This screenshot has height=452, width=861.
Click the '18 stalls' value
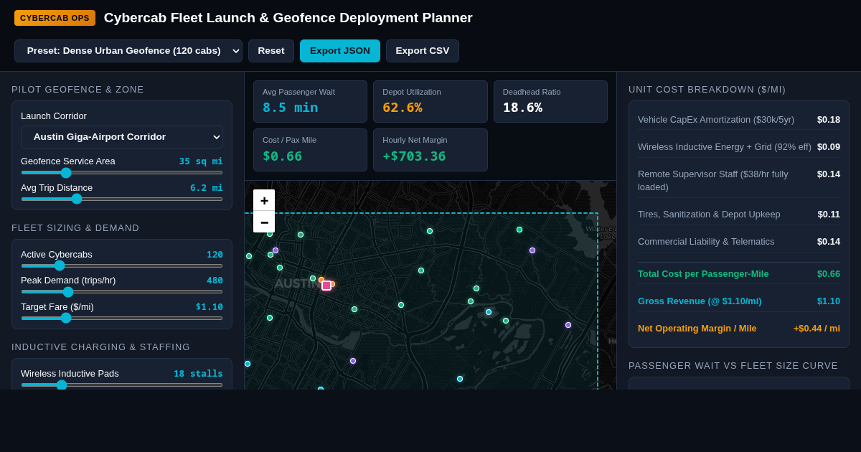(198, 373)
